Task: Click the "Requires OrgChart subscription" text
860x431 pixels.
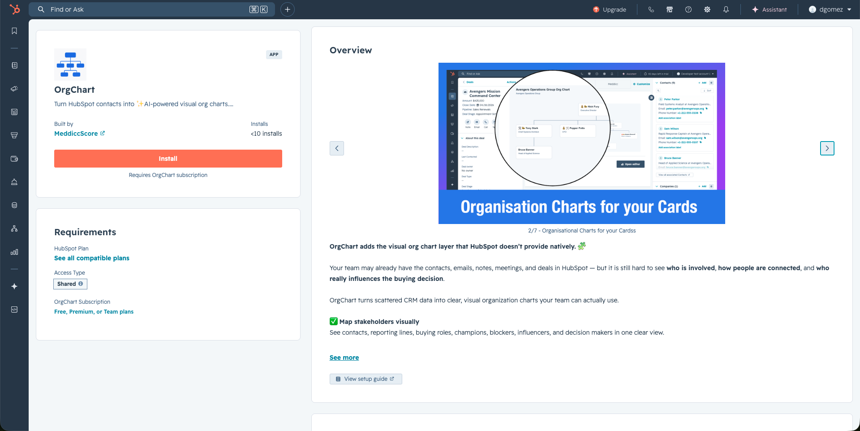Action: tap(168, 175)
